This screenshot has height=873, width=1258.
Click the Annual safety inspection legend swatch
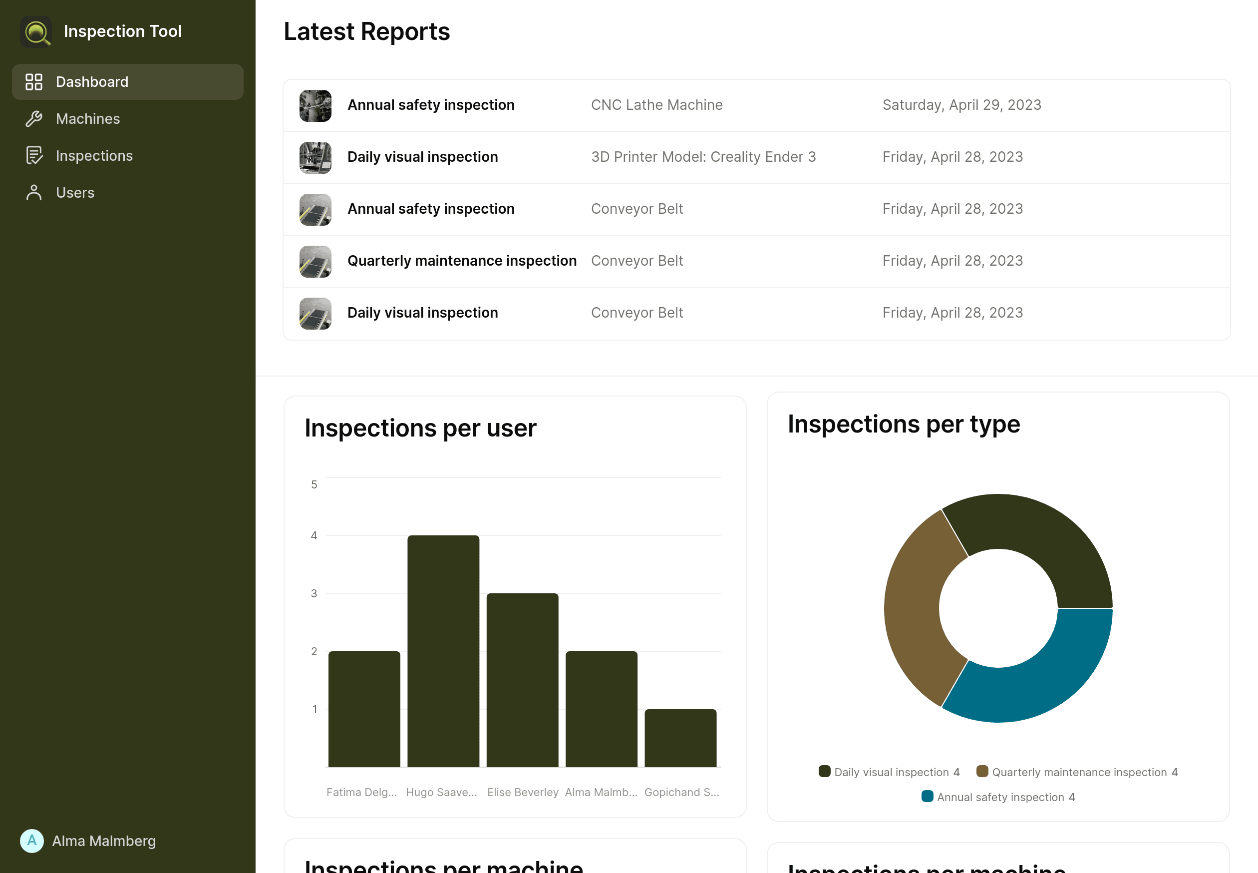pyautogui.click(x=927, y=797)
